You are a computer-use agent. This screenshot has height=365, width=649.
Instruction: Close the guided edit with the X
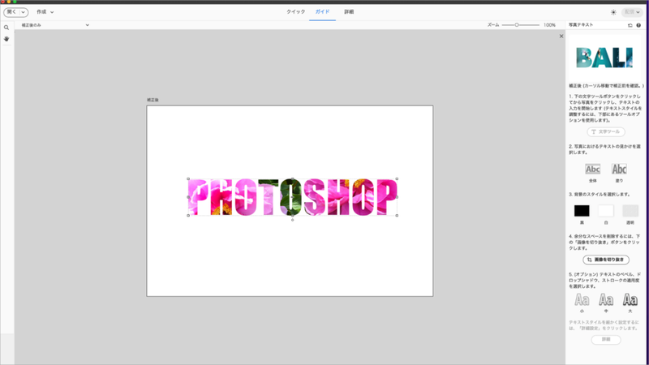tap(561, 36)
